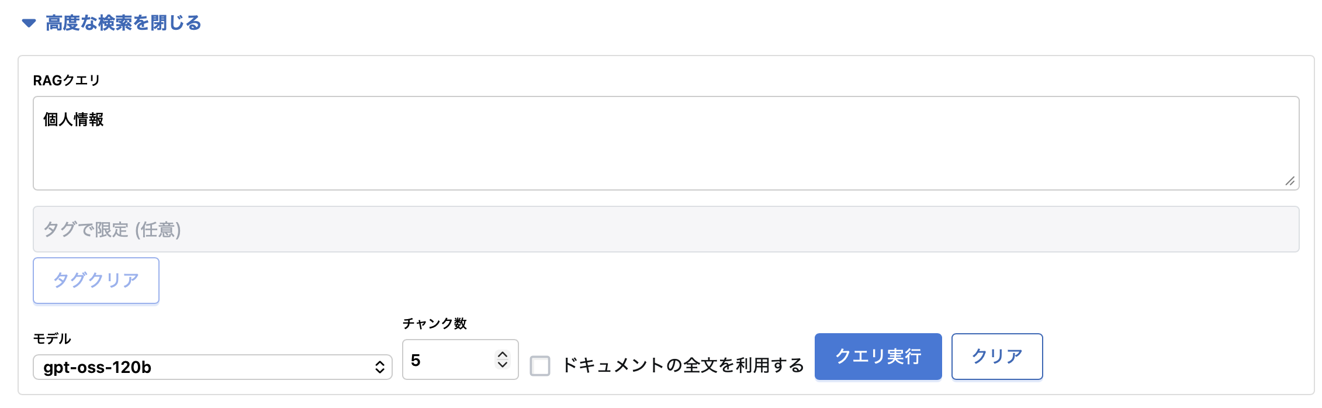Click the up-down arrows on the model selector
This screenshot has width=1322, height=408.
point(379,367)
